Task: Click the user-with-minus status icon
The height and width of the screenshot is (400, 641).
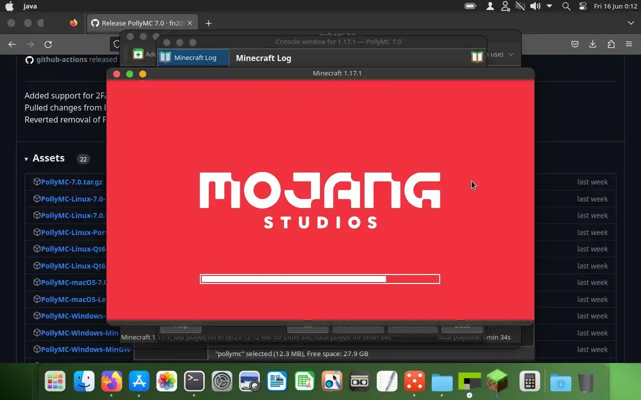Action: [505, 6]
